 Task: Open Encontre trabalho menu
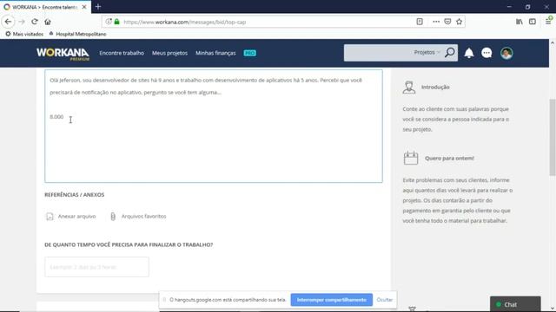tap(122, 53)
